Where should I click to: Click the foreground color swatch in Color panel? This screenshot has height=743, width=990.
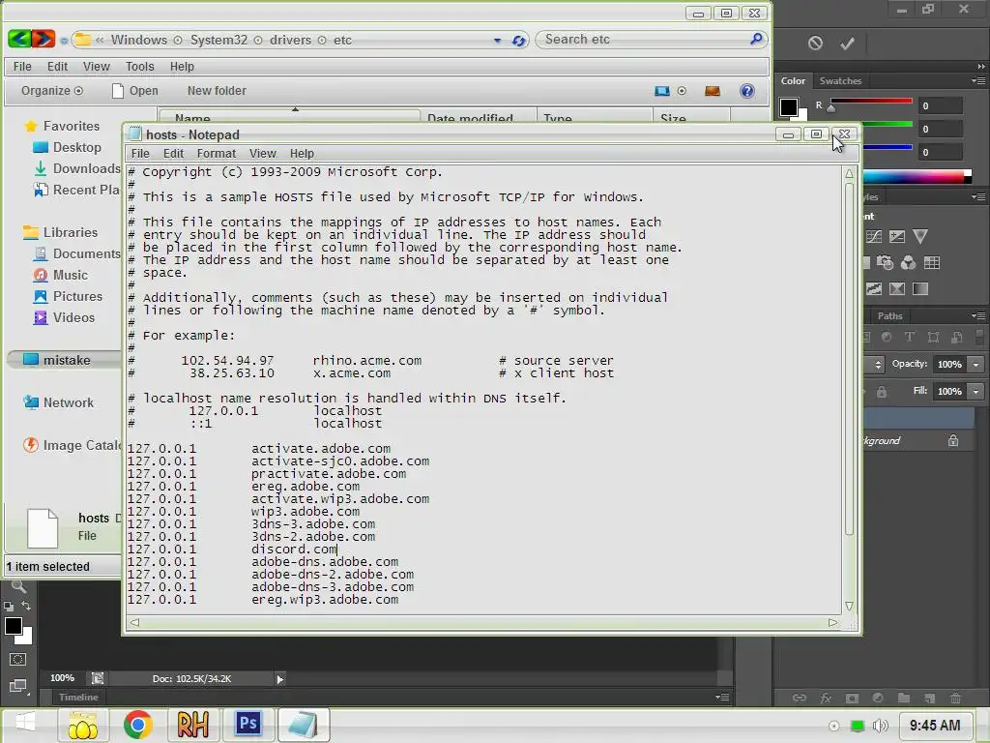789,107
